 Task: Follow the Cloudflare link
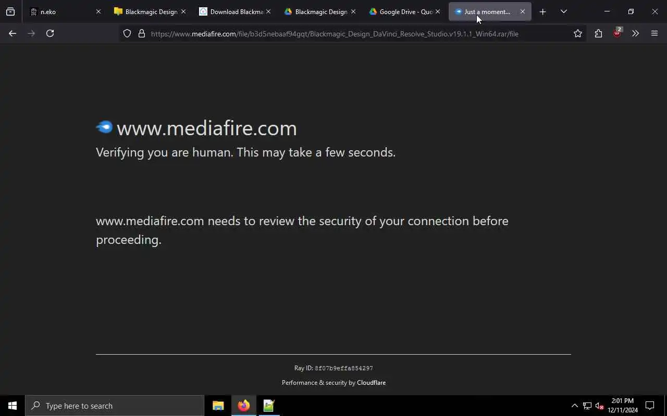[371, 383]
